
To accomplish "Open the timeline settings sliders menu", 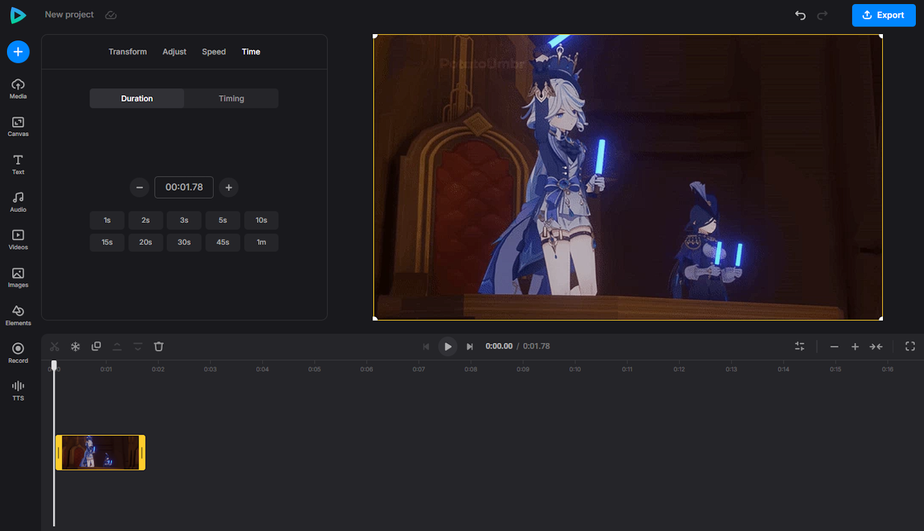I will [799, 346].
